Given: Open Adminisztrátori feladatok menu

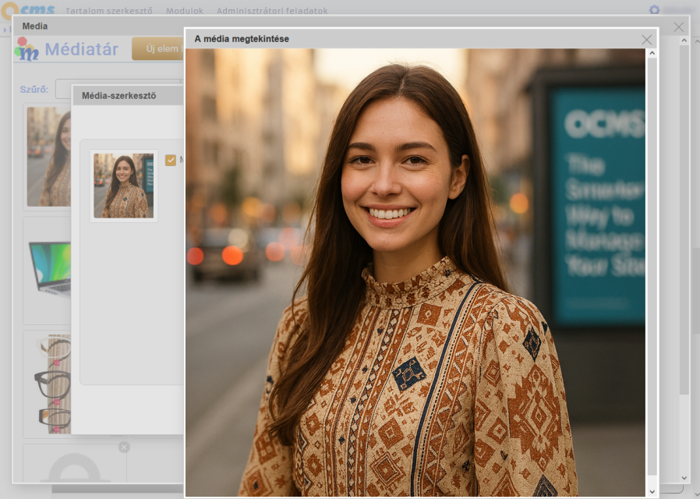Looking at the screenshot, I should [272, 11].
